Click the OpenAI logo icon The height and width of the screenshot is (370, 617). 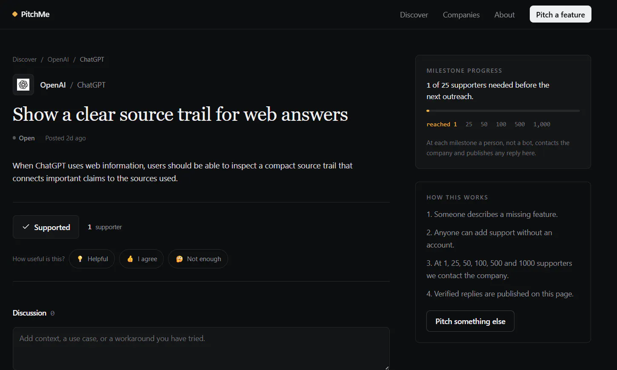(23, 85)
